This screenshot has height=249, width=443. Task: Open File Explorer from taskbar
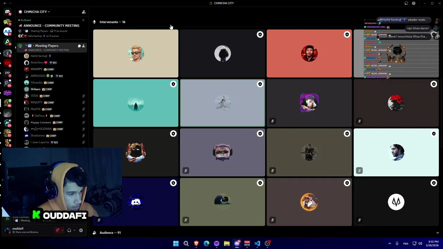pyautogui.click(x=227, y=243)
